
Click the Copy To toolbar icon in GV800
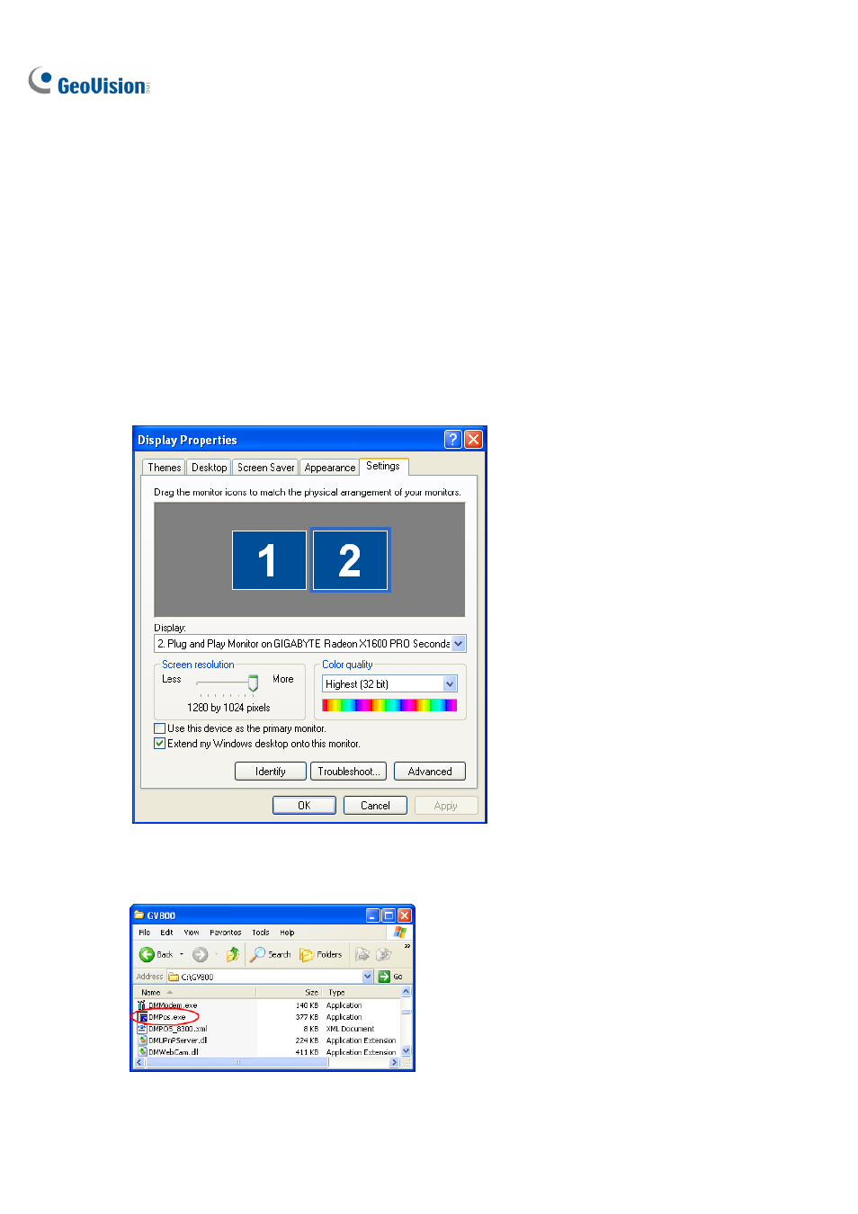coord(384,954)
